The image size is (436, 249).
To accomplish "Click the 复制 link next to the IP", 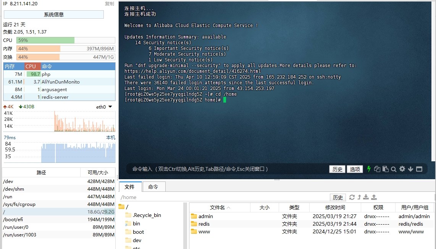I will (109, 4).
